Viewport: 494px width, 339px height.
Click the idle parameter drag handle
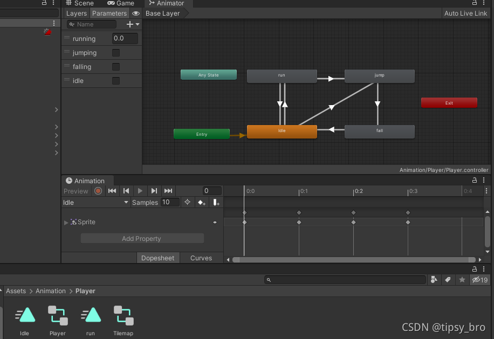pos(66,80)
